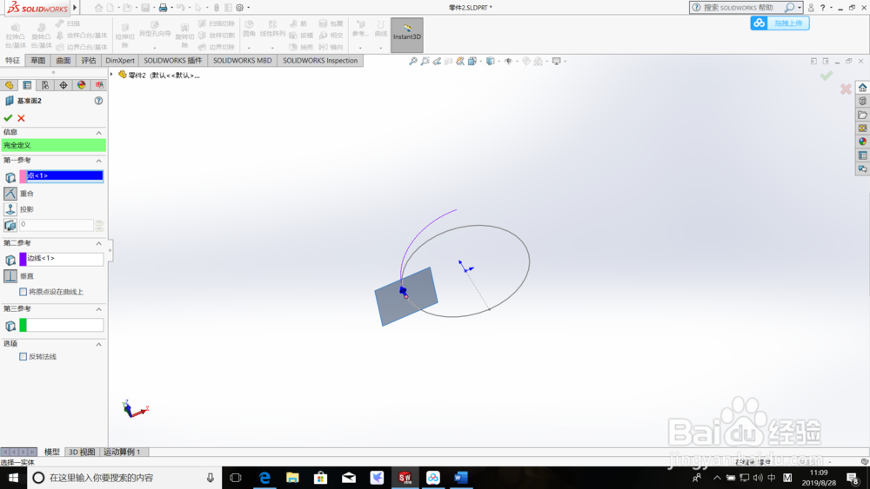
Task: Click the Print icon in title toolbar
Action: (163, 8)
